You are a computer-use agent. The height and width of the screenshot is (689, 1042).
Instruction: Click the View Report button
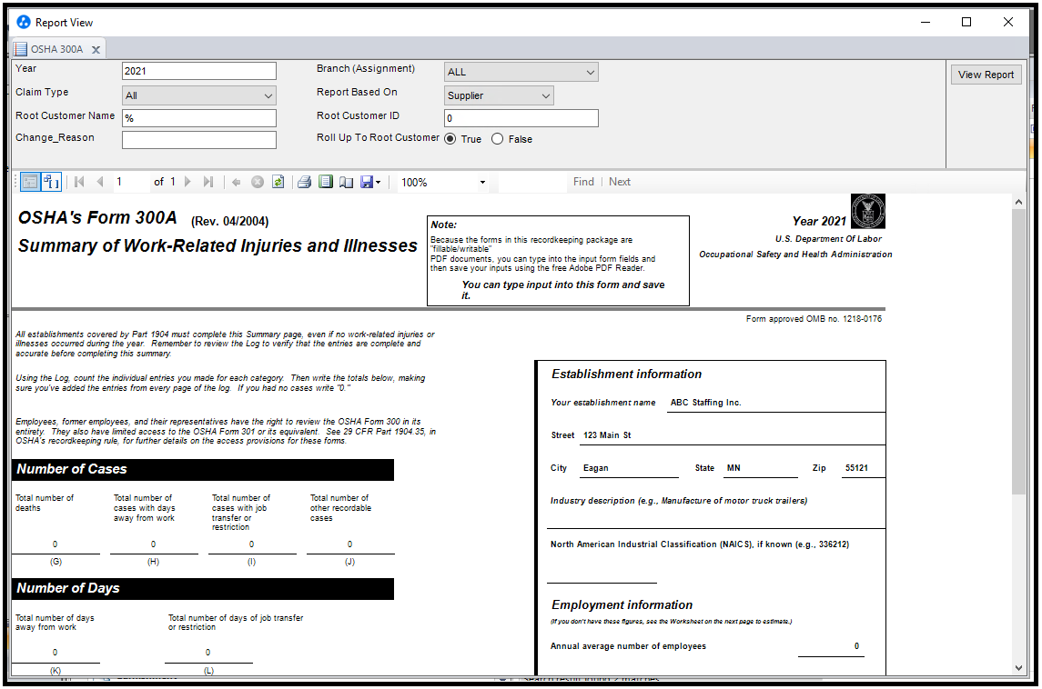tap(986, 75)
